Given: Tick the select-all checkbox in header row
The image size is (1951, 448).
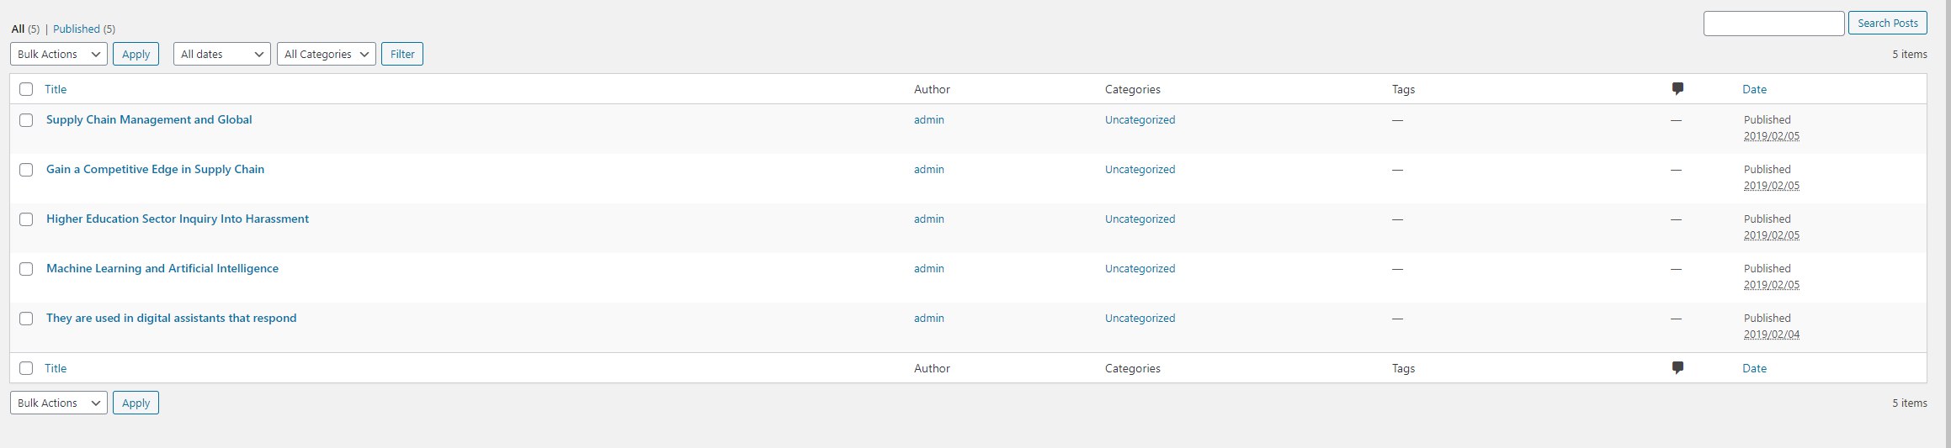Looking at the screenshot, I should coord(26,89).
